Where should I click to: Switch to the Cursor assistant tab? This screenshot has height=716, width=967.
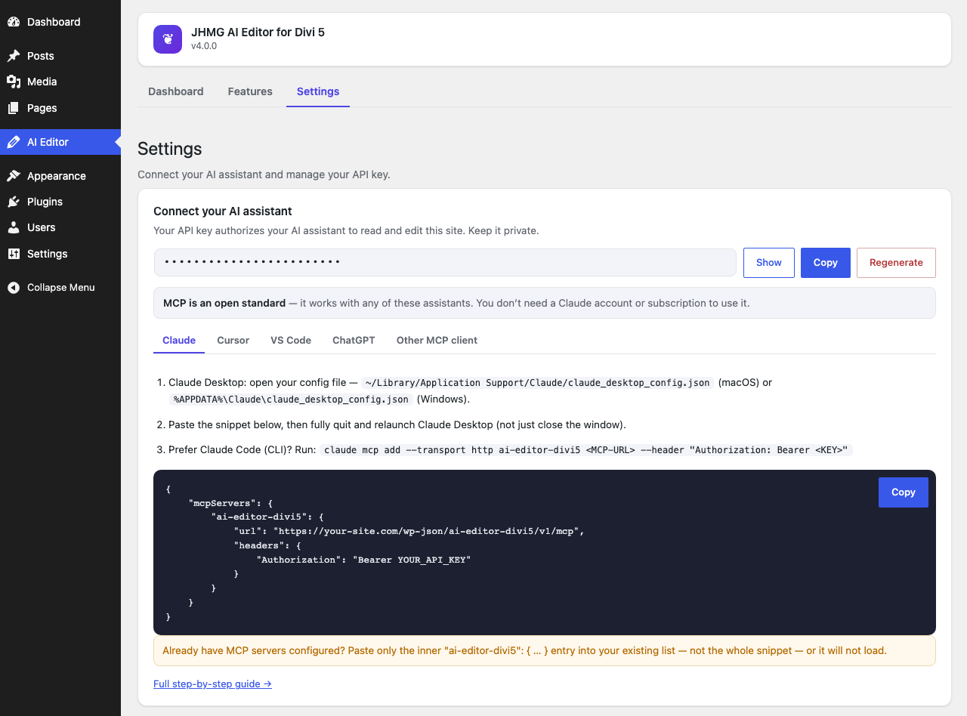[233, 340]
